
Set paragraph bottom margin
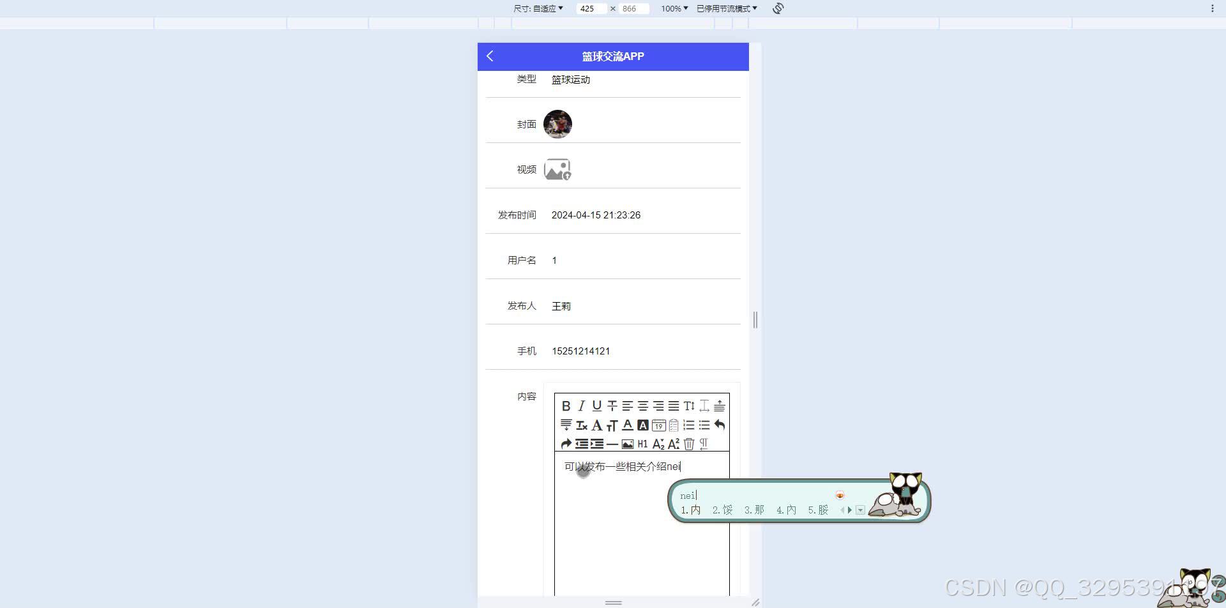click(566, 425)
